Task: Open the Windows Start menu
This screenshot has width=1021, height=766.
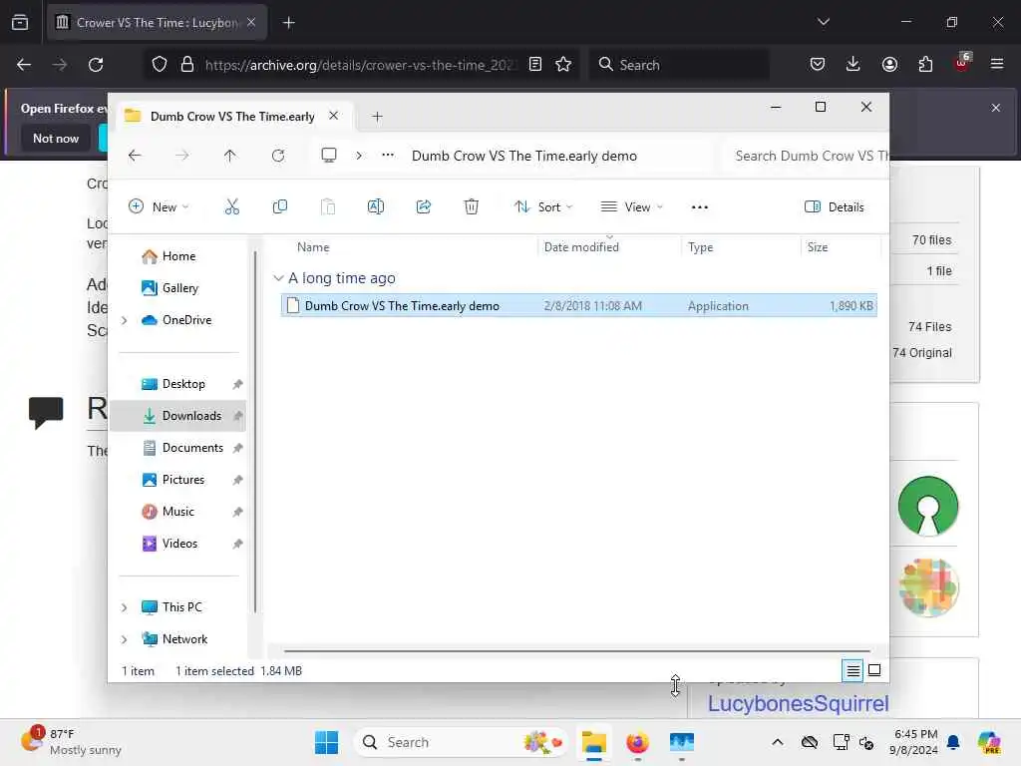Action: coord(326,742)
